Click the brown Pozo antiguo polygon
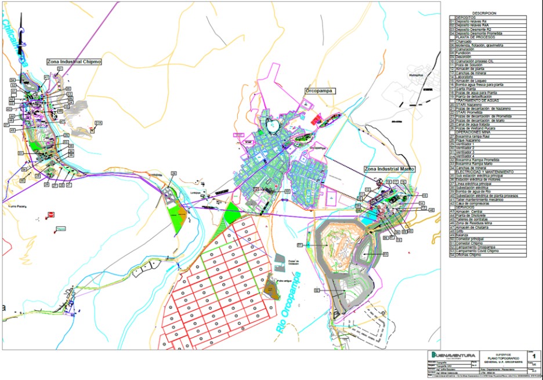Image resolution: width=543 pixels, height=380 pixels. point(271,287)
